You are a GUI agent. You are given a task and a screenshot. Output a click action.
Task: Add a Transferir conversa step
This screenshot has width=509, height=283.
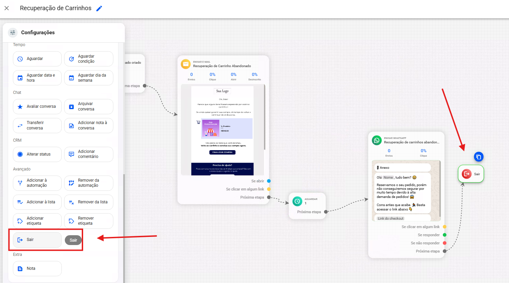(x=37, y=125)
